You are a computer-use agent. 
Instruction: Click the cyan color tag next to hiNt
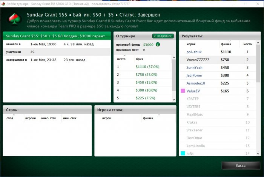tap(183, 154)
